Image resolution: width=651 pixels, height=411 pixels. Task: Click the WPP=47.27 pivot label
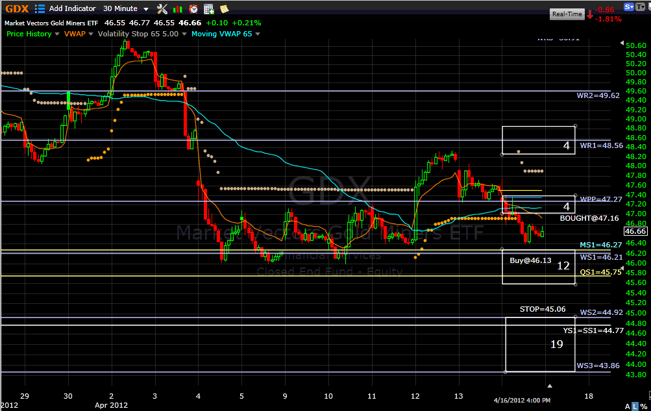(601, 199)
